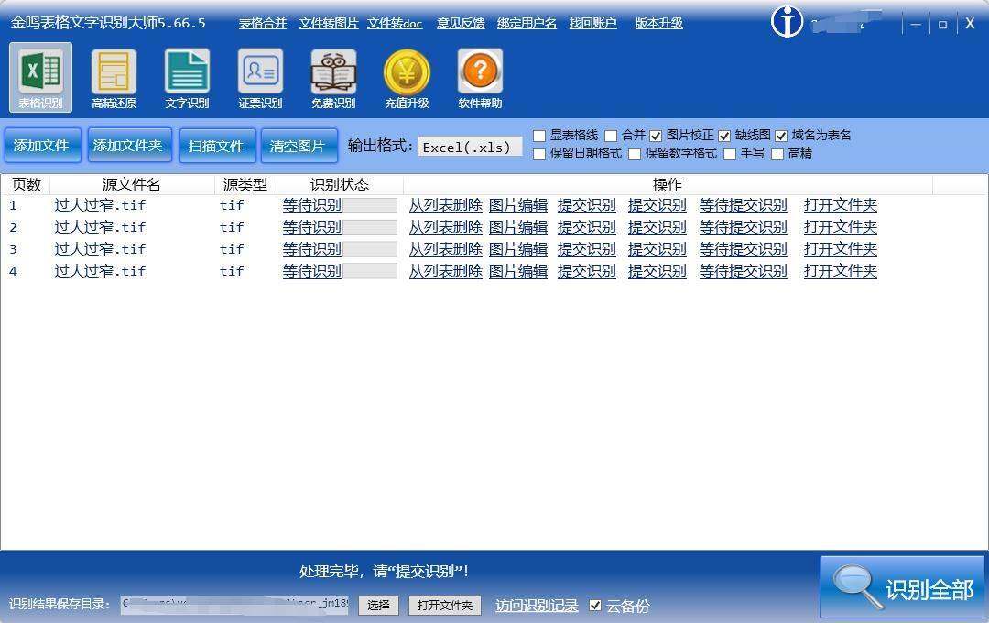
Task: Click 打开文件夹 link in row 3
Action: [840, 249]
